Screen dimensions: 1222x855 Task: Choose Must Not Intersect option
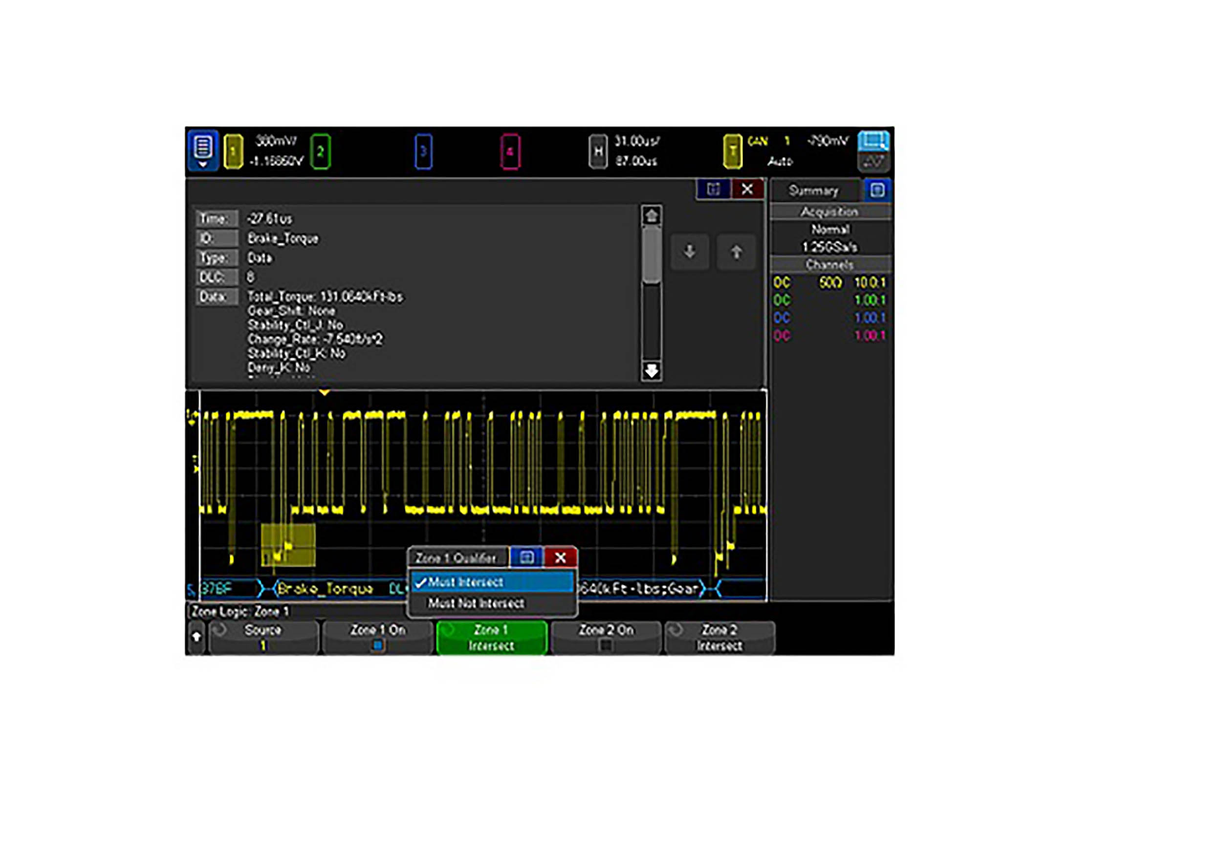[476, 603]
